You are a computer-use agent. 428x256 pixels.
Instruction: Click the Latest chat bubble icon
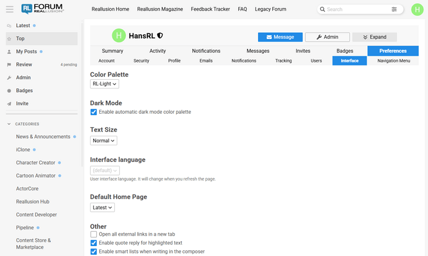[x=9, y=25]
